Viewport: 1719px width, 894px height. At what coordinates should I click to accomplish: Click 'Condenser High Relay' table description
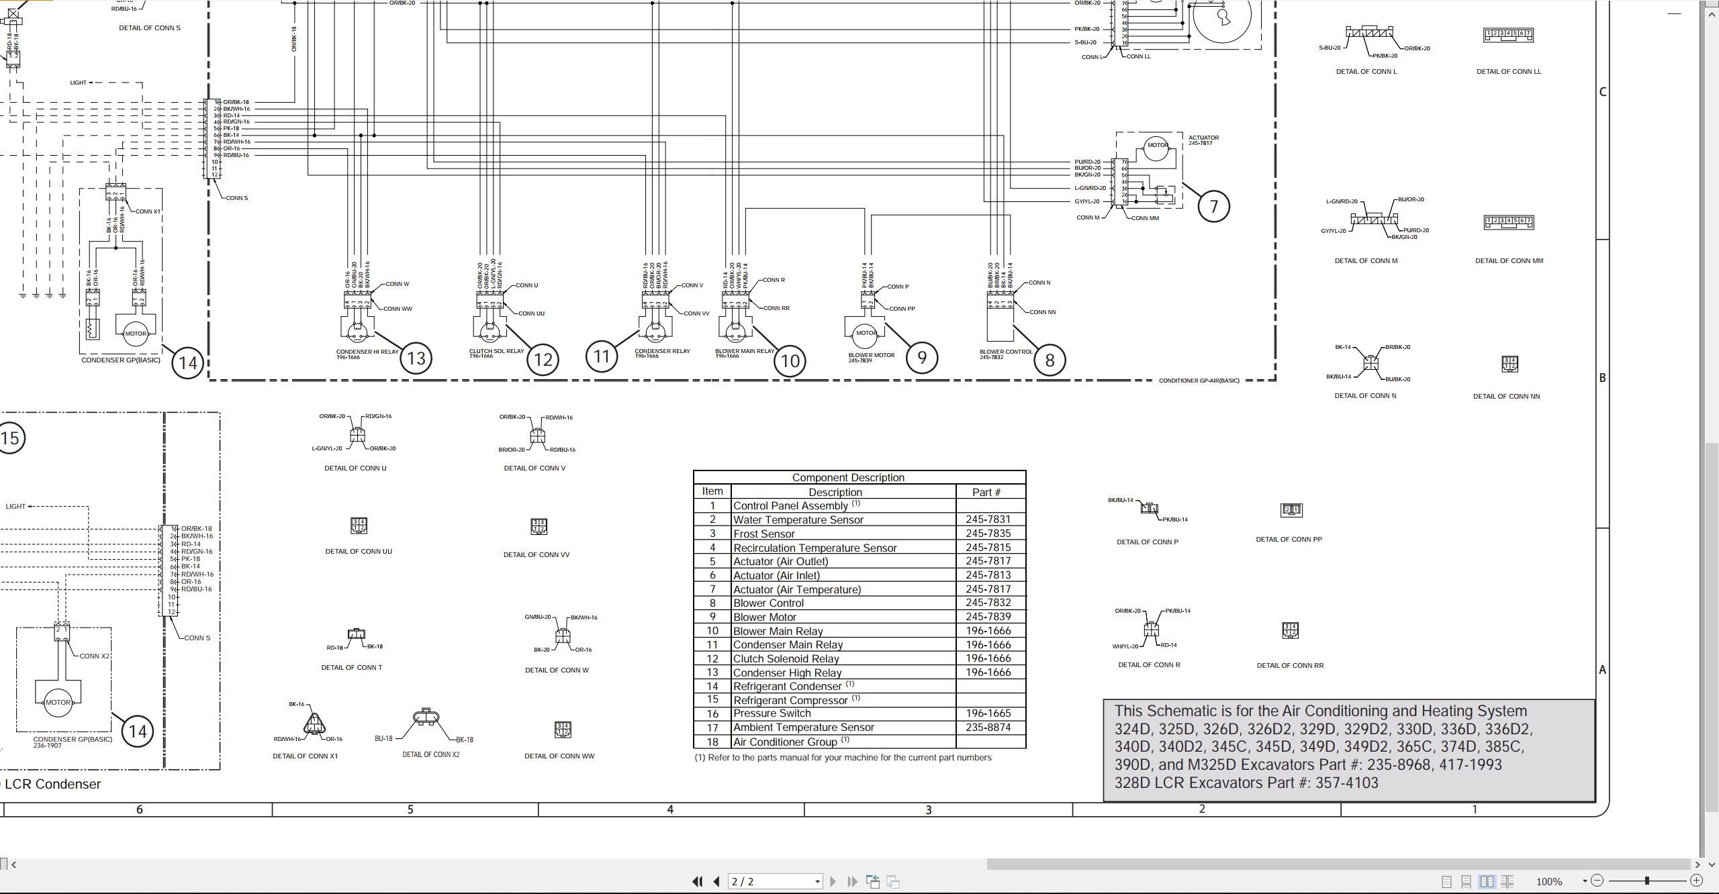point(787,673)
